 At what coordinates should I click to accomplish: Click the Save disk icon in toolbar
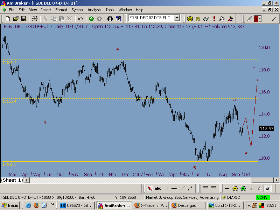point(24,19)
